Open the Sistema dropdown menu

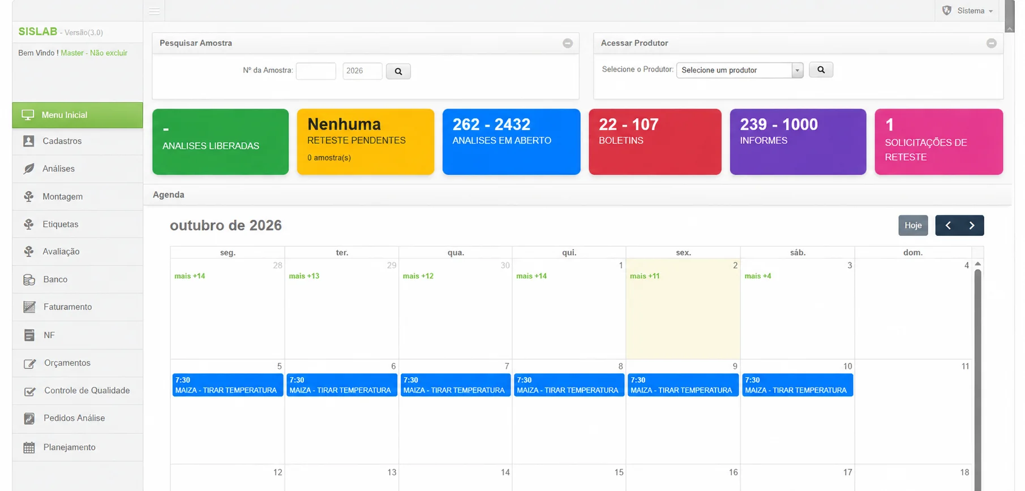click(967, 11)
